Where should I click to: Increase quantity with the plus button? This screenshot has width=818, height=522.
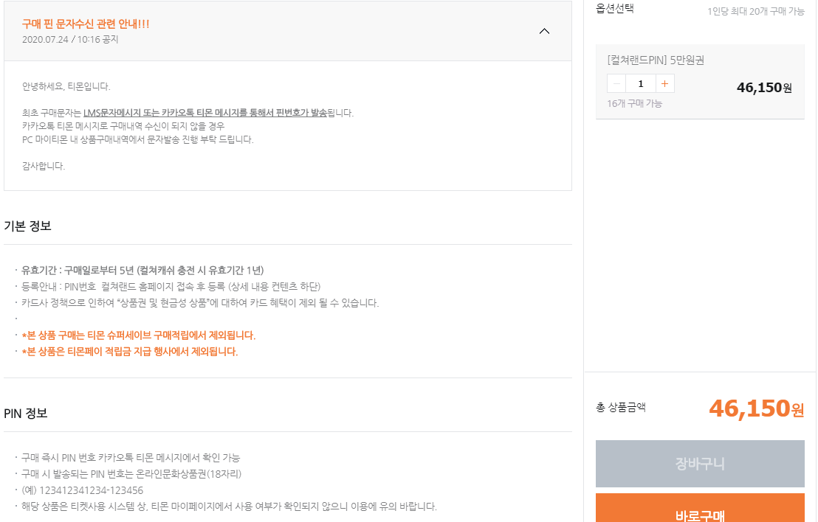point(664,83)
